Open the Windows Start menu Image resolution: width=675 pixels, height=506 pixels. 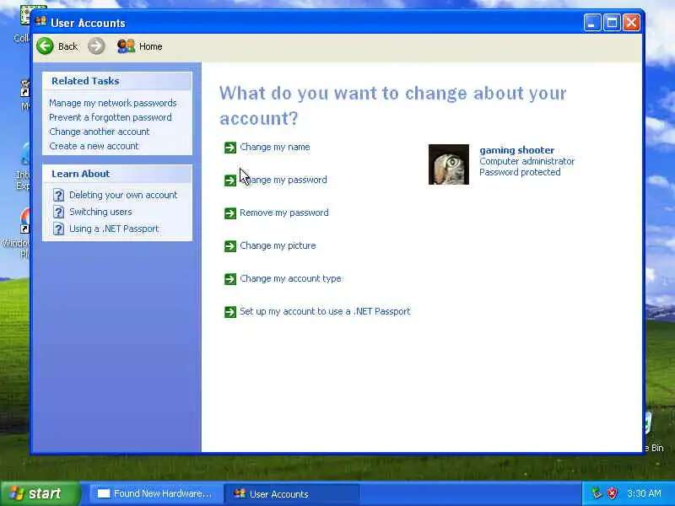(40, 493)
